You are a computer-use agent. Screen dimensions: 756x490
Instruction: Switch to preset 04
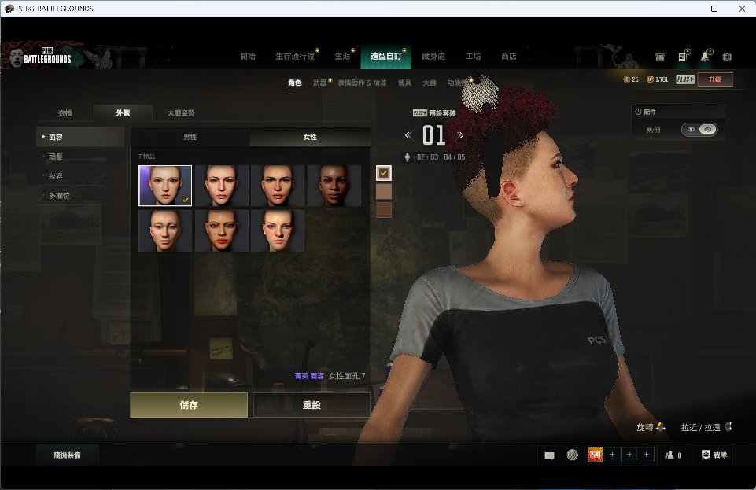(x=448, y=157)
